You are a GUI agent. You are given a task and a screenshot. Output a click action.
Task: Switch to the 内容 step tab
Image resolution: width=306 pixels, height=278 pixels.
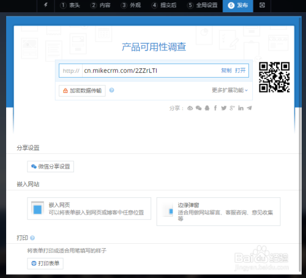[100, 5]
